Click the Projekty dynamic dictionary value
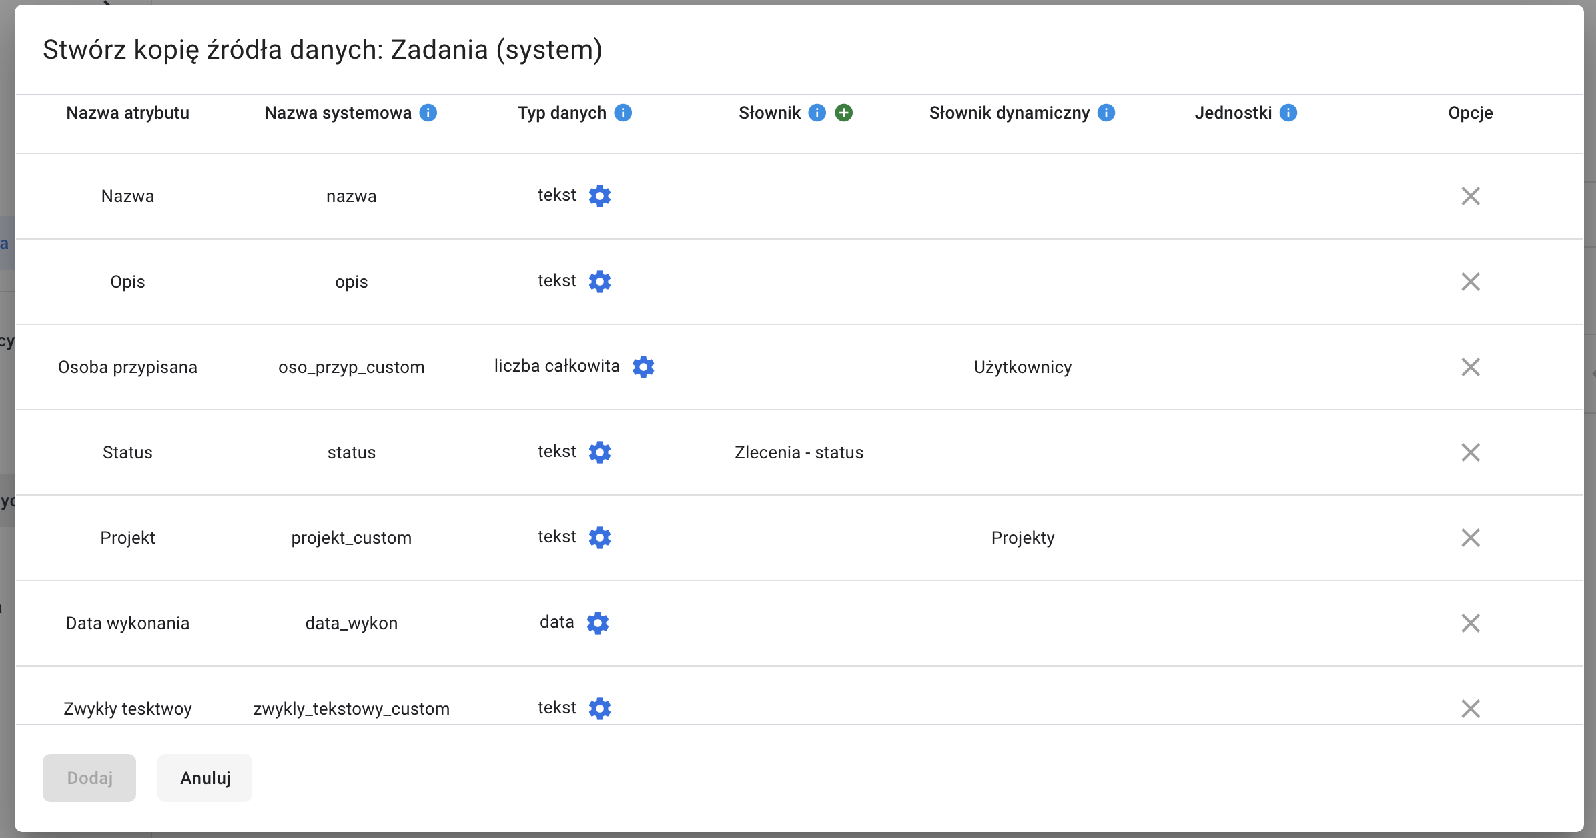Viewport: 1596px width, 838px height. click(x=1023, y=538)
